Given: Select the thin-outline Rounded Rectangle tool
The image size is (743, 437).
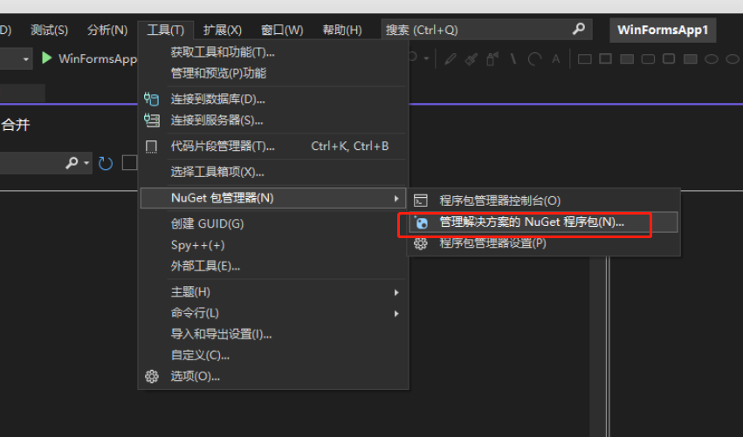Looking at the screenshot, I should [x=648, y=59].
